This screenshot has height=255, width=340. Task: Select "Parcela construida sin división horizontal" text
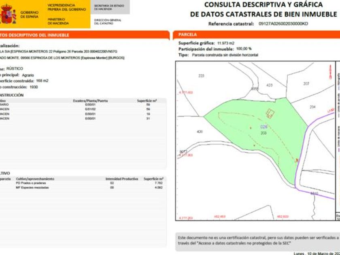pyautogui.click(x=225, y=55)
